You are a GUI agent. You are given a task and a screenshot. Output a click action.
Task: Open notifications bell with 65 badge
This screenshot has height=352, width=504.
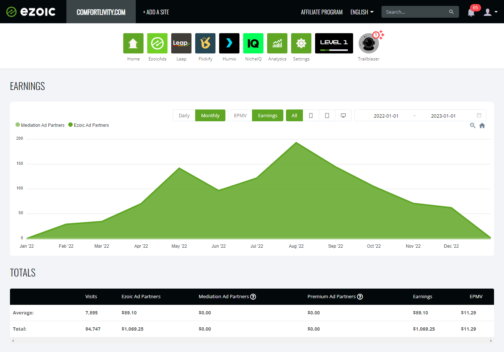tap(471, 12)
